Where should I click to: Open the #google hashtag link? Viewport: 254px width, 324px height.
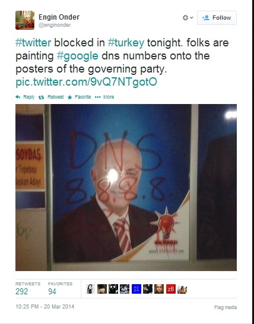tap(77, 56)
